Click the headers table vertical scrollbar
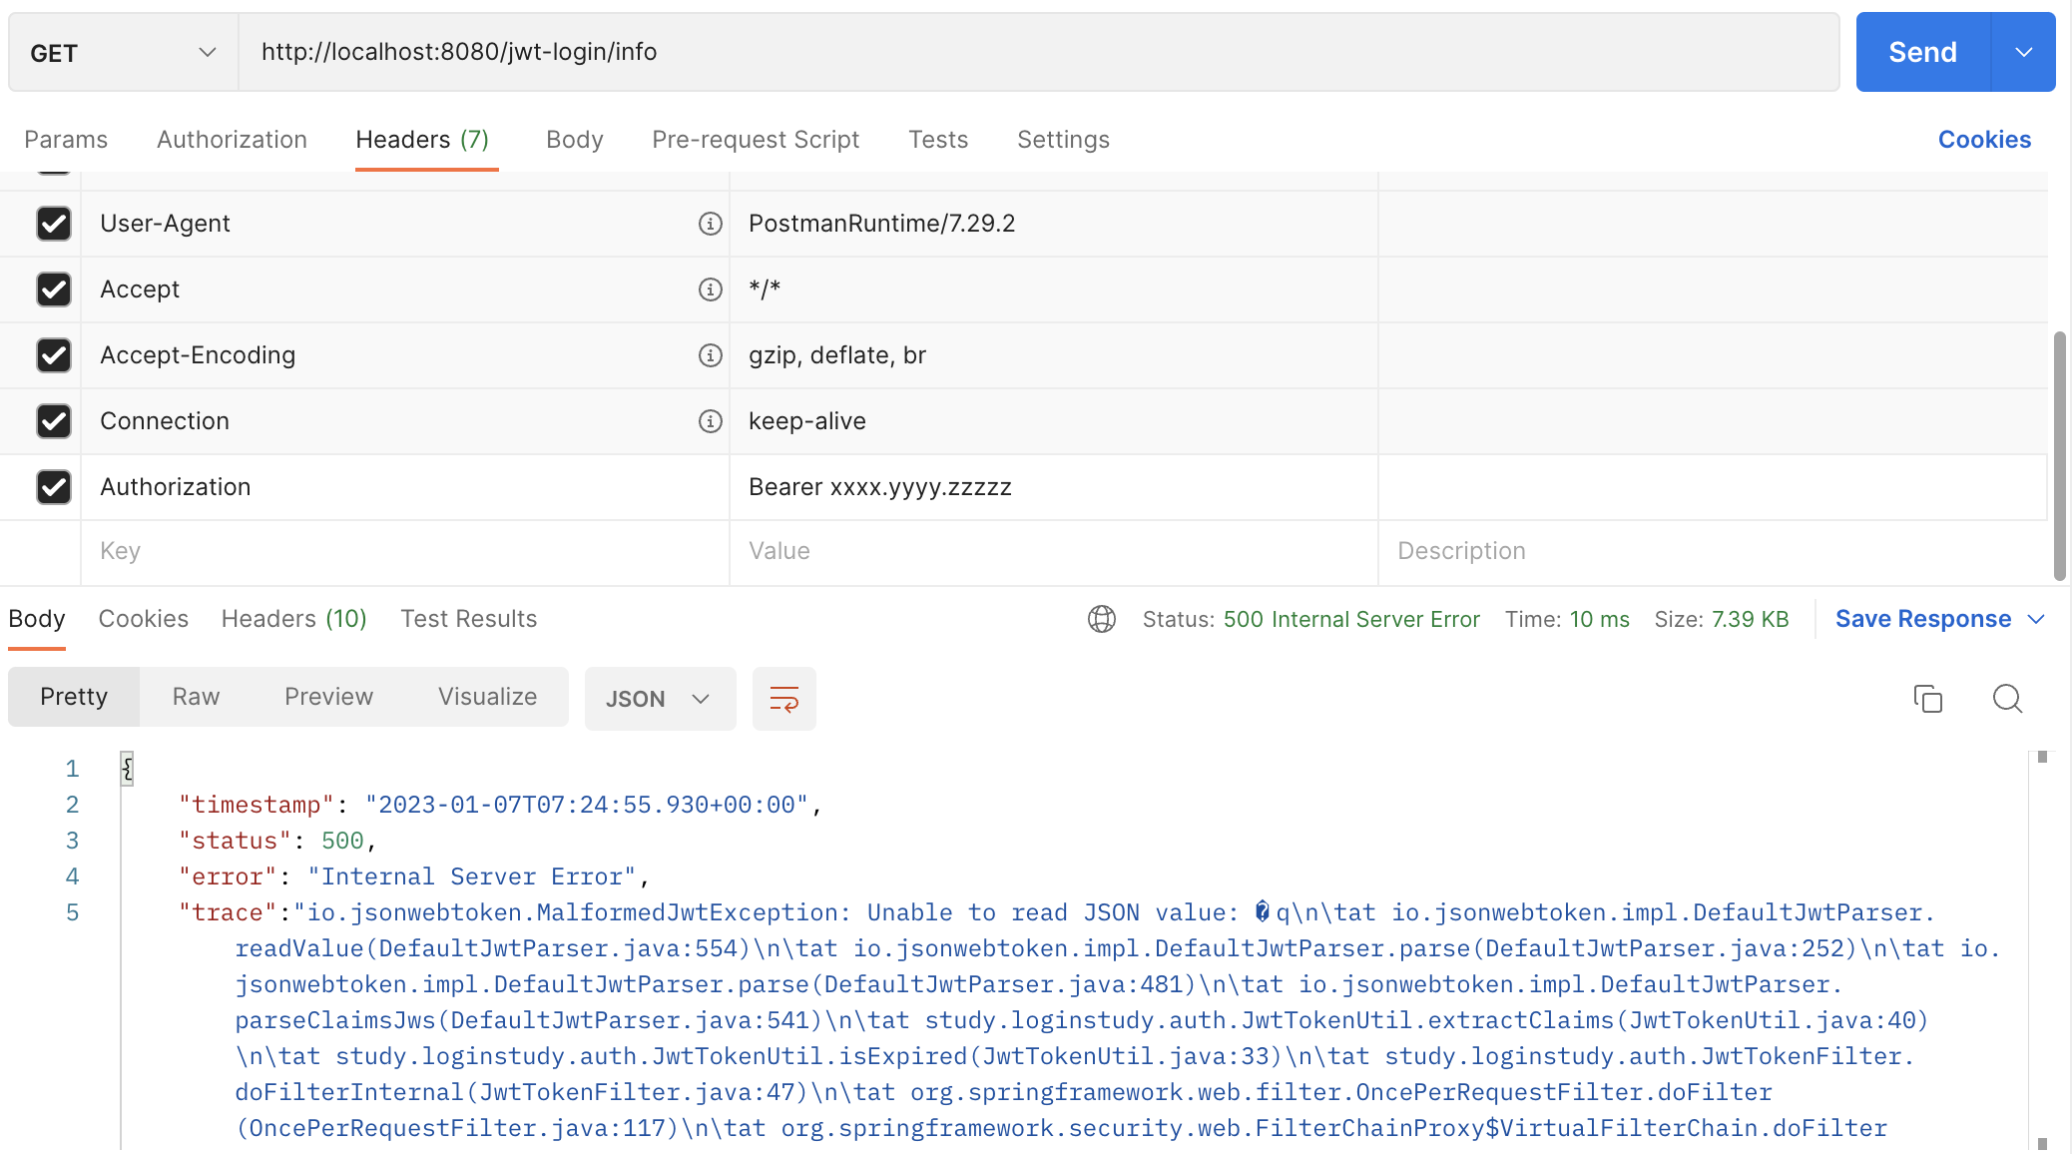The image size is (2072, 1154). (2059, 455)
